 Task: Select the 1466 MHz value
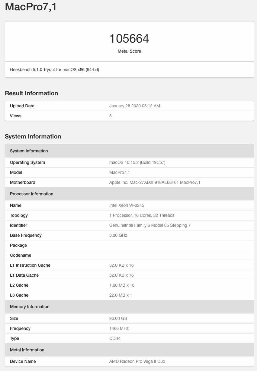pos(119,328)
